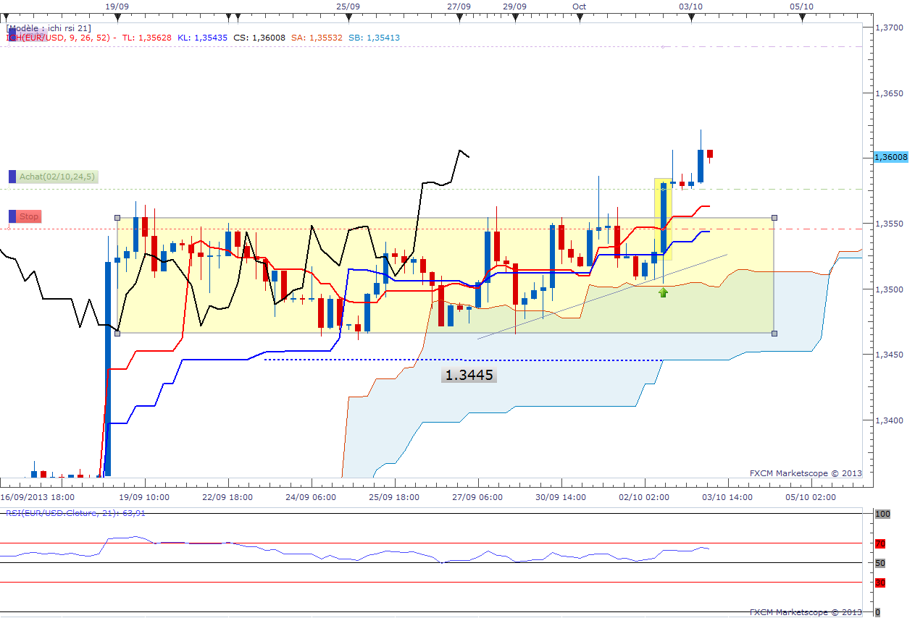This screenshot has height=618, width=915.
Task: Click the 16/09/2013 18:00 time axis label
Action: 37,497
